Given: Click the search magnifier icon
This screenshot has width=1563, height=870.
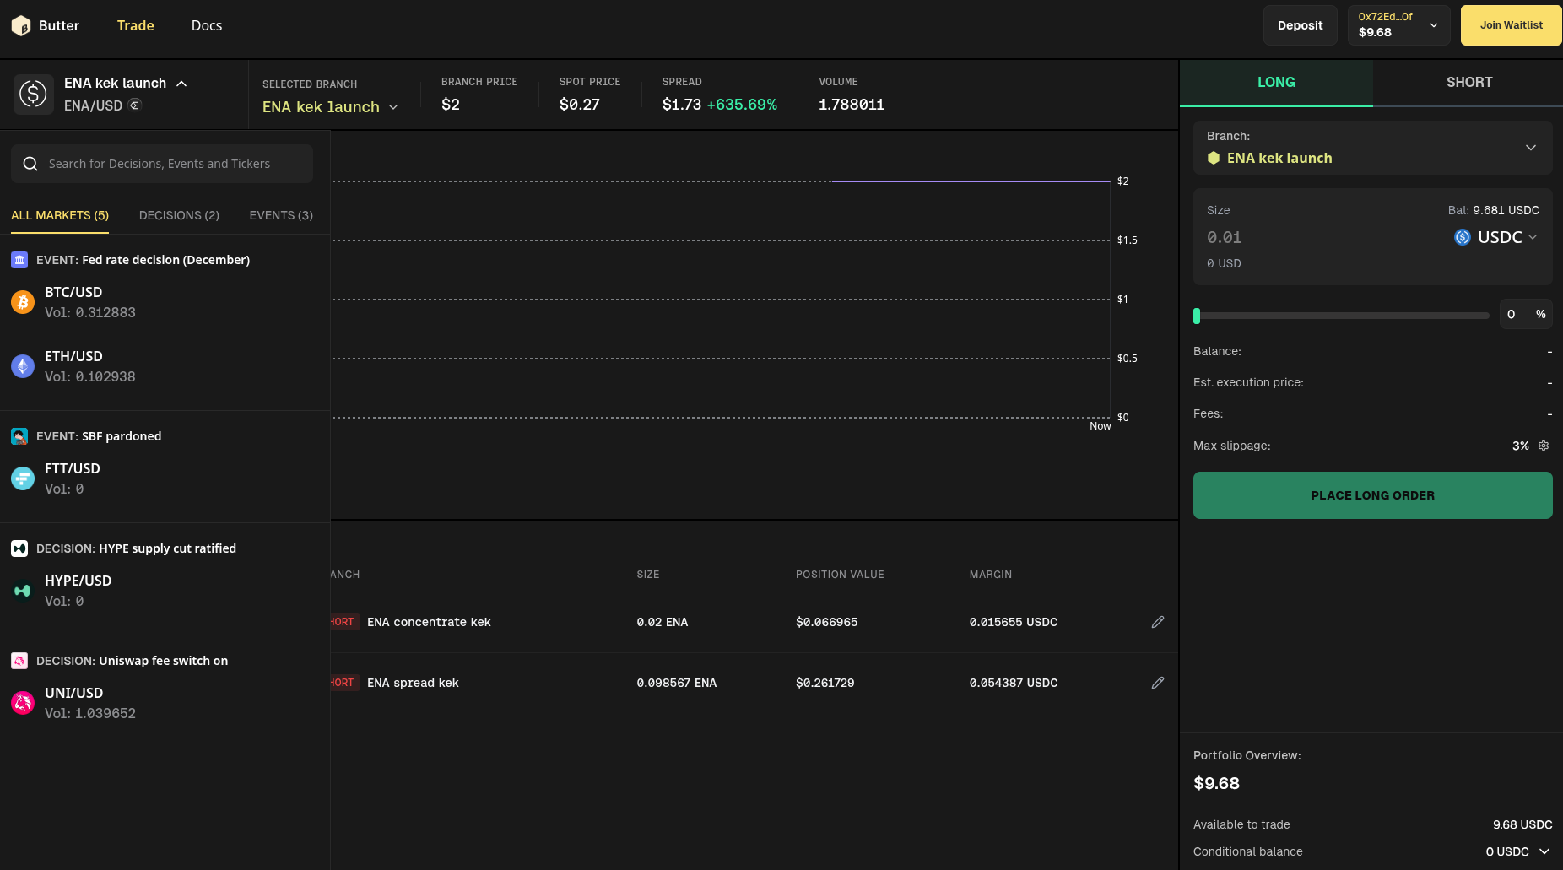Looking at the screenshot, I should pyautogui.click(x=30, y=164).
